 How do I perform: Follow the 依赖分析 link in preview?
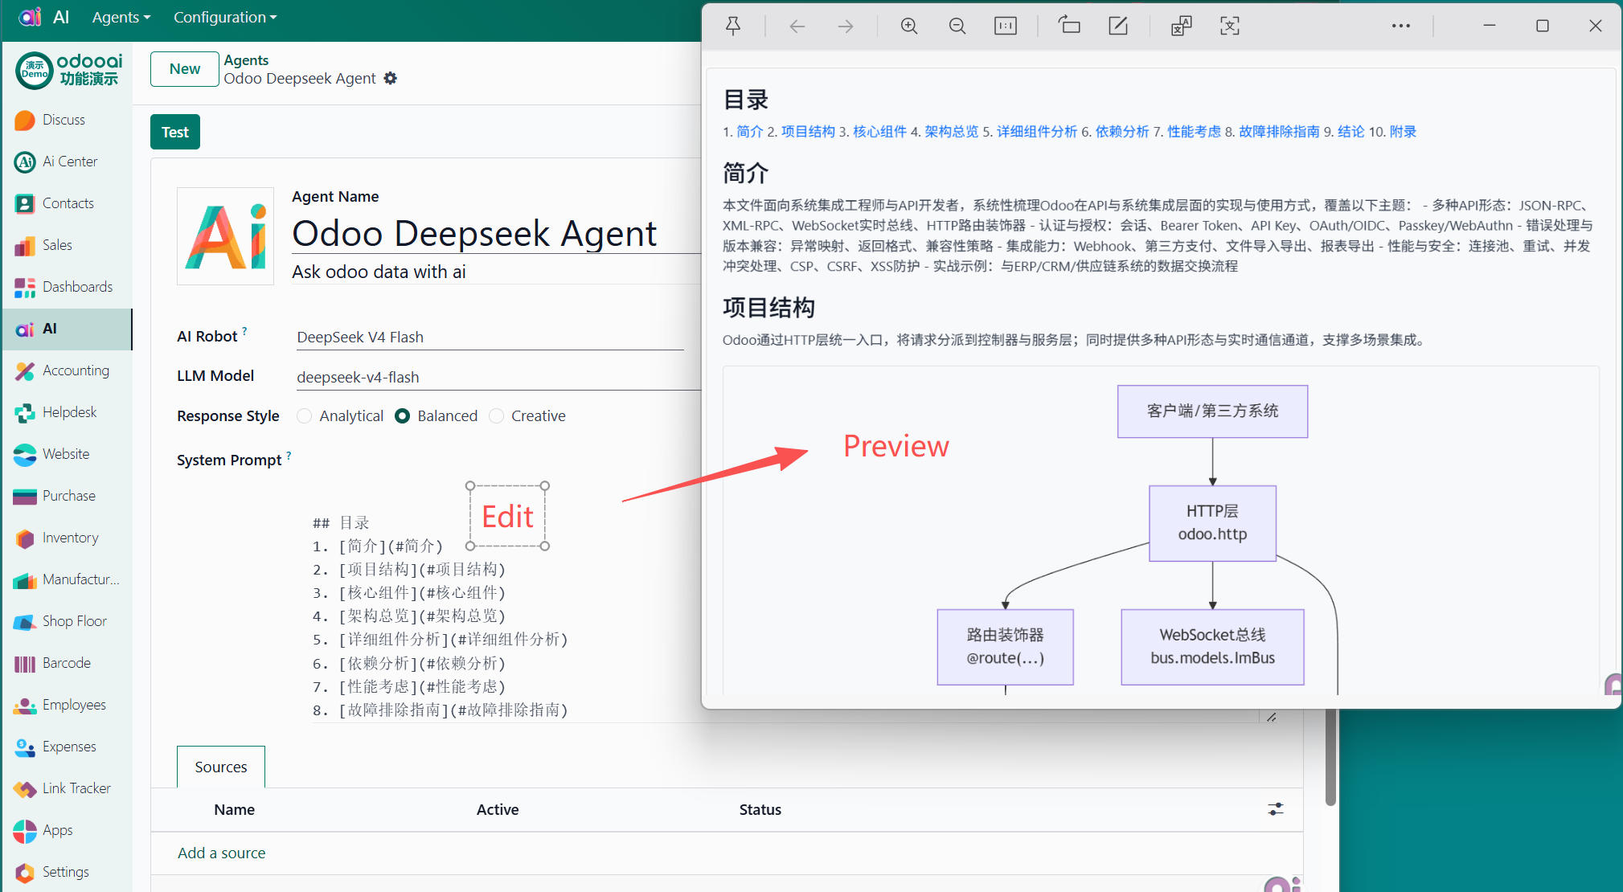click(x=1122, y=131)
